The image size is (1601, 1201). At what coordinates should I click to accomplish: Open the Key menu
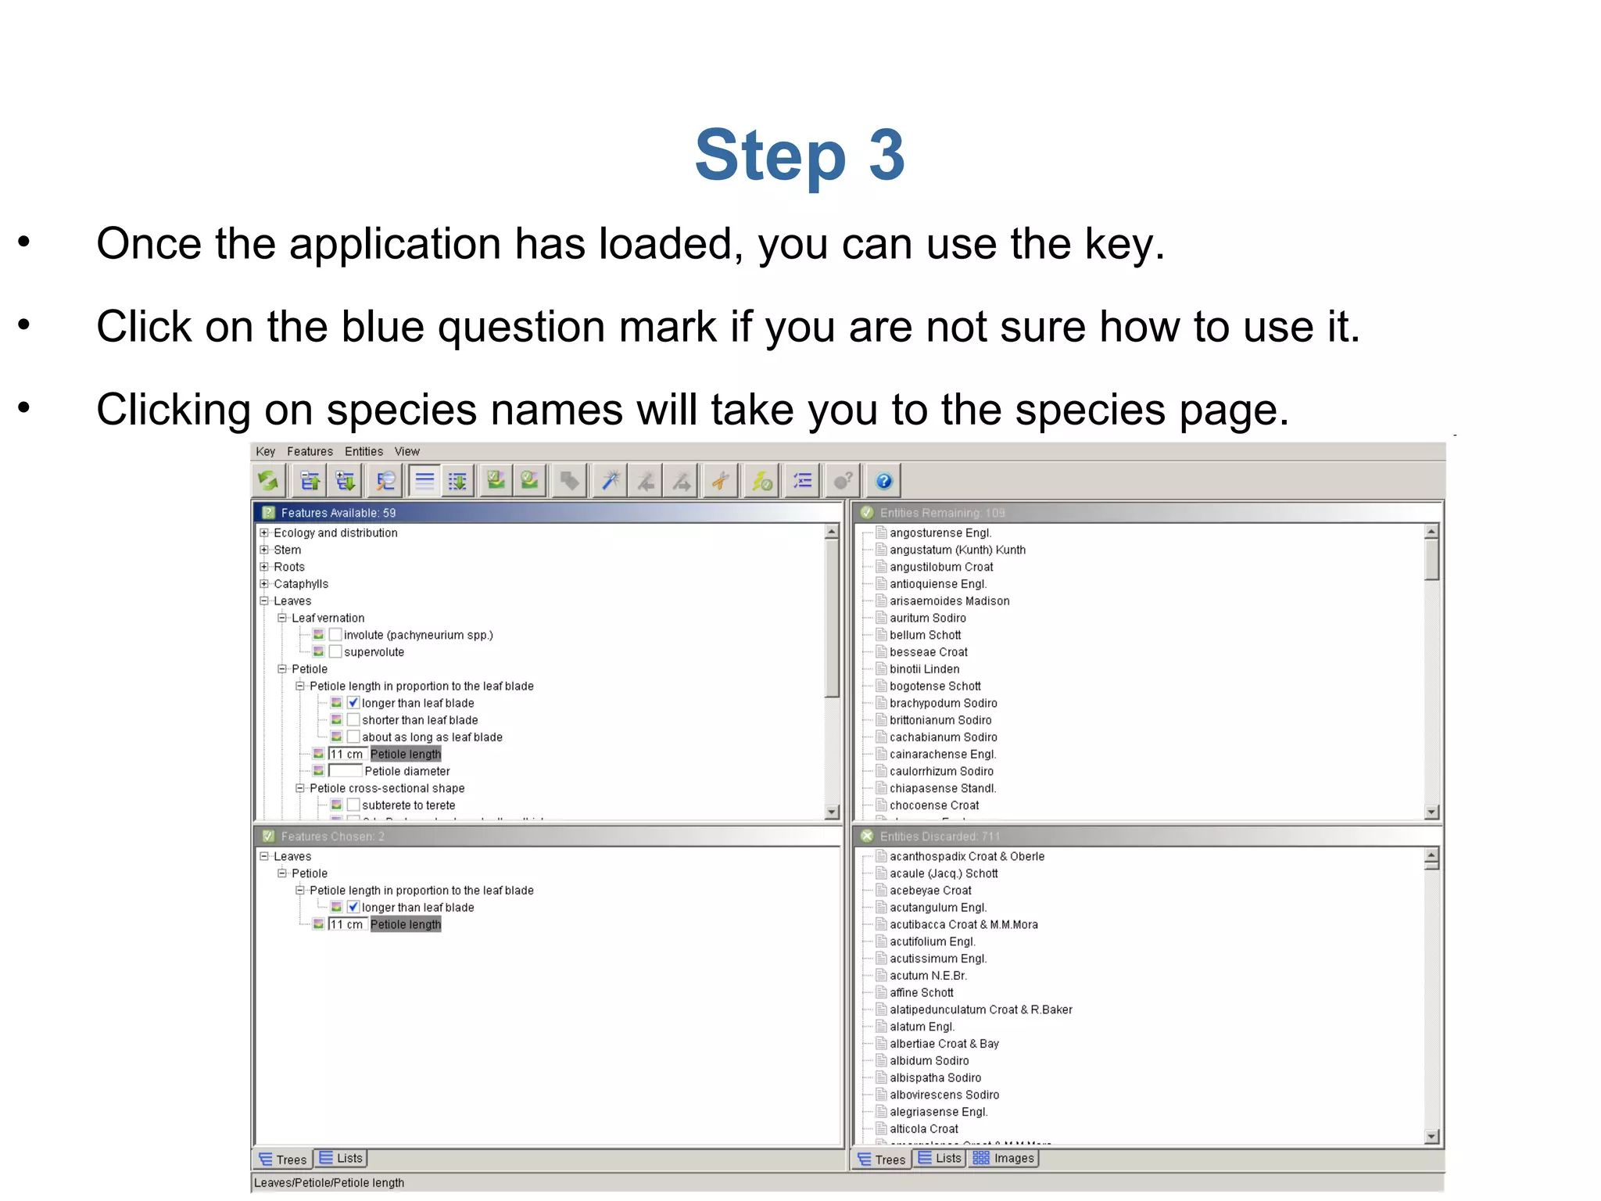[x=266, y=451]
